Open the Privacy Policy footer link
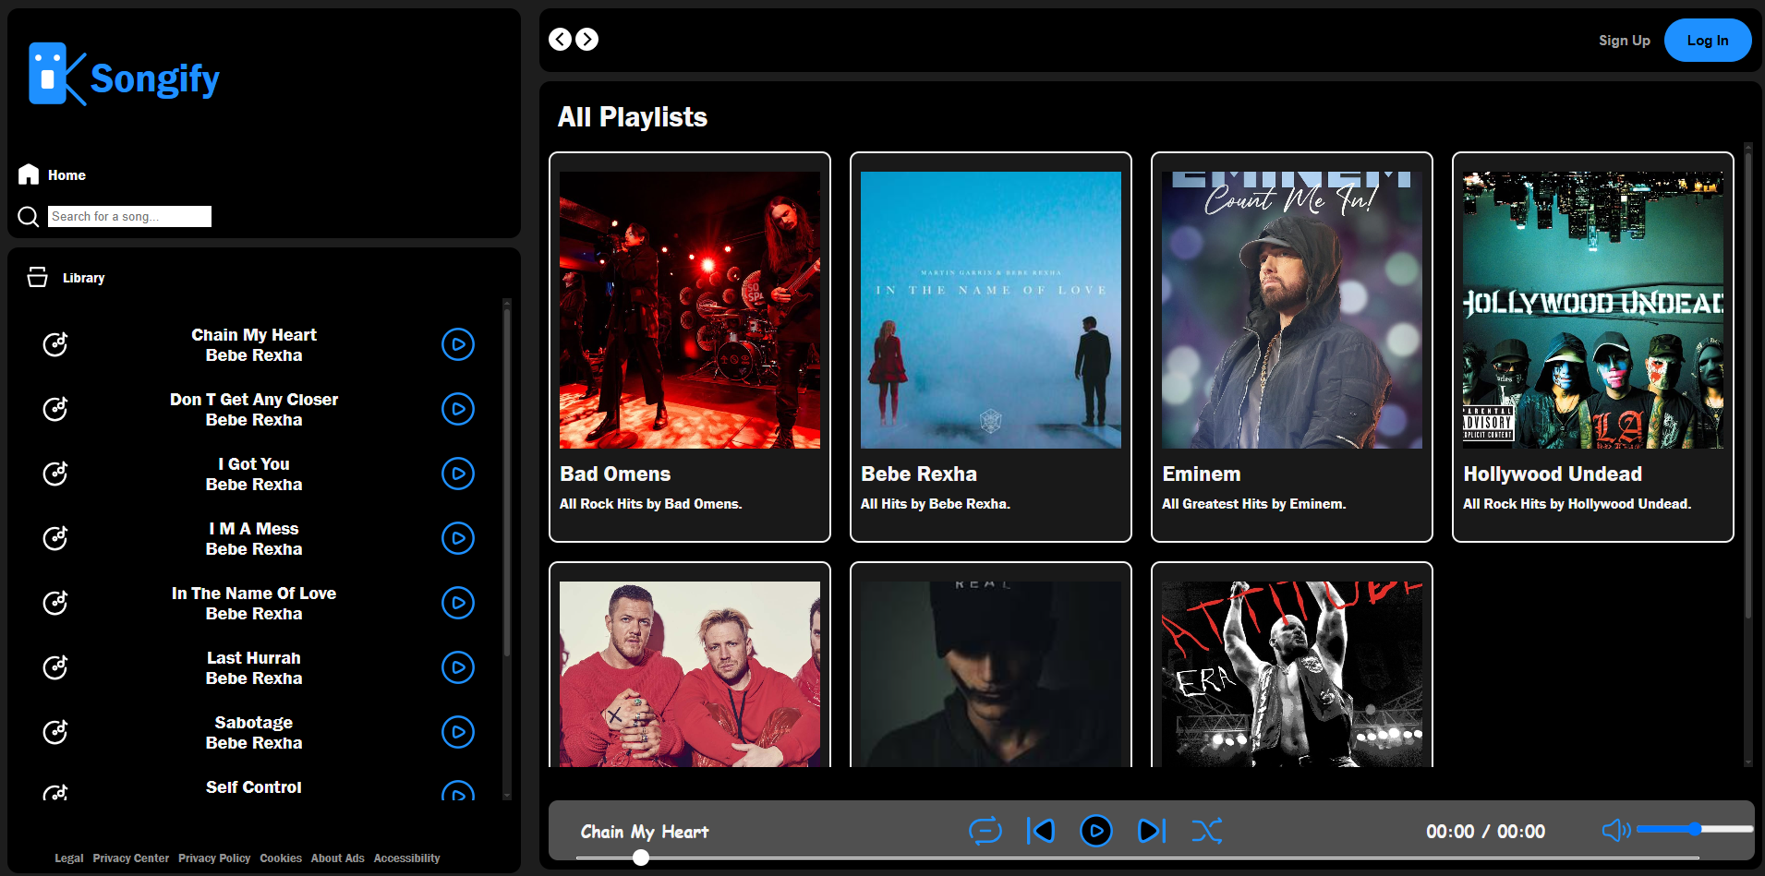This screenshot has width=1765, height=876. coord(214,858)
